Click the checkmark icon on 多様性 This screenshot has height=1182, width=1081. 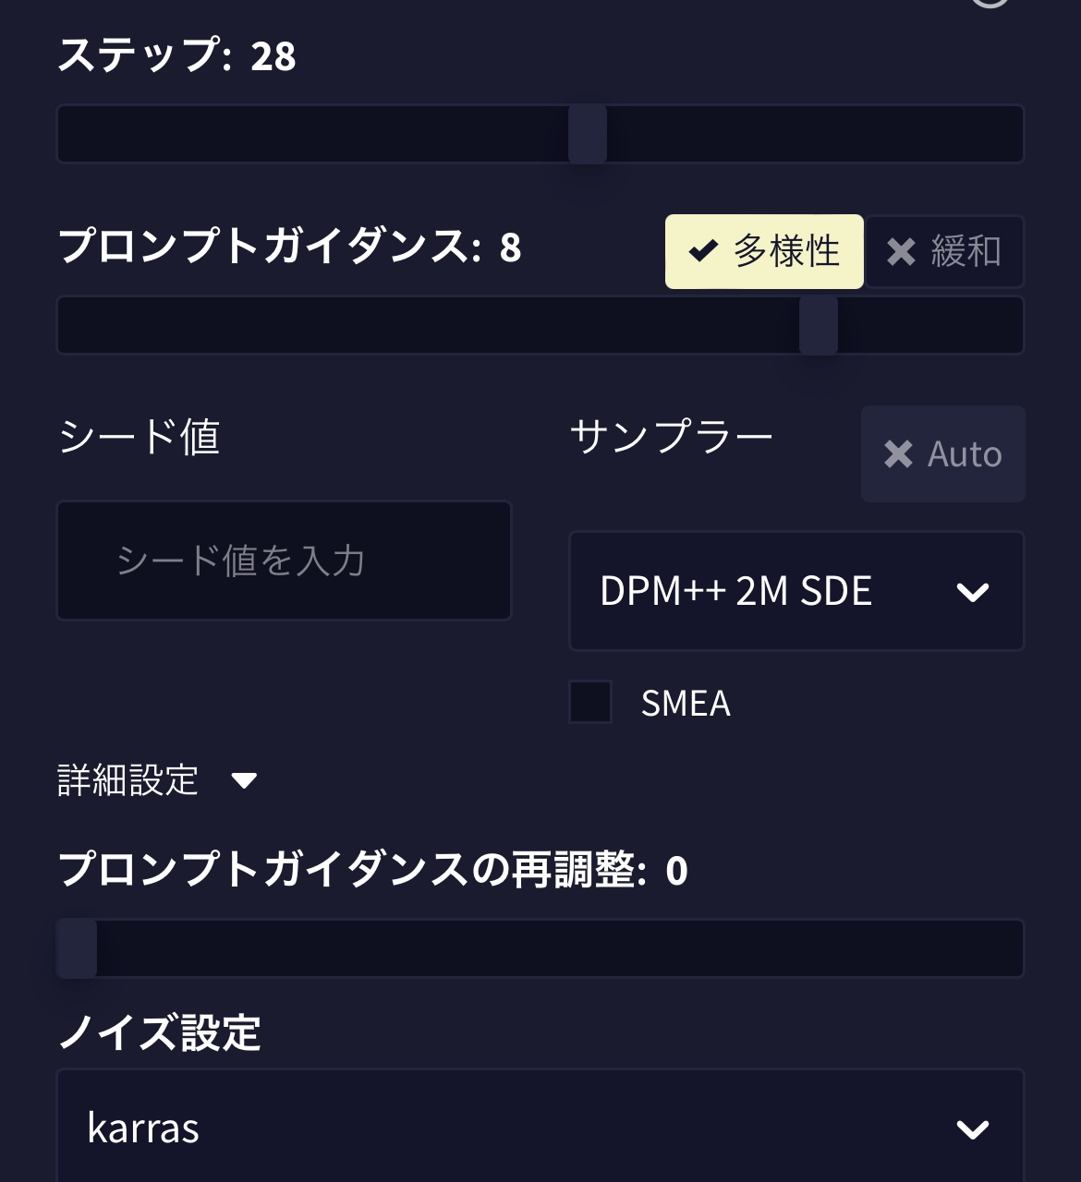pyautogui.click(x=703, y=251)
